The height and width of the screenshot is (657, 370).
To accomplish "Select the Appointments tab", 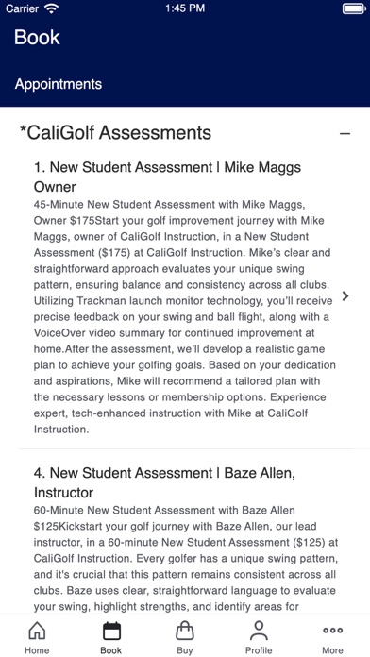I will (59, 84).
